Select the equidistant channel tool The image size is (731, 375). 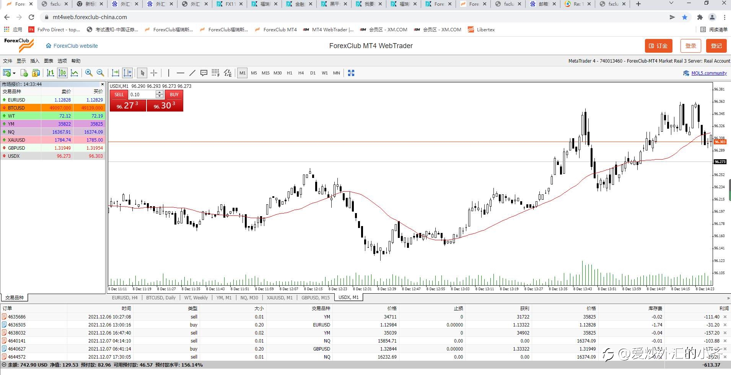(228, 73)
